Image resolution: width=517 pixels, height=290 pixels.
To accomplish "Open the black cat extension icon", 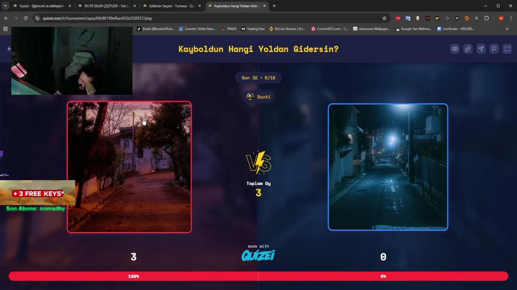I will tap(457, 18).
